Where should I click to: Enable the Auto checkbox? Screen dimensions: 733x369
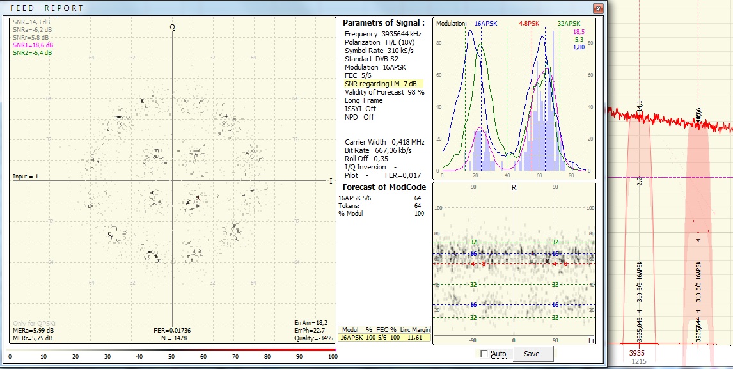click(x=484, y=354)
